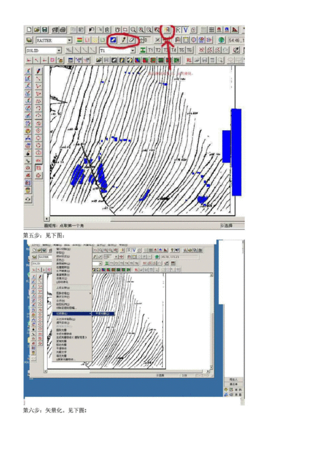318x449 pixels.
Task: Click status bar text 点取第一个角
Action: pyautogui.click(x=71, y=225)
